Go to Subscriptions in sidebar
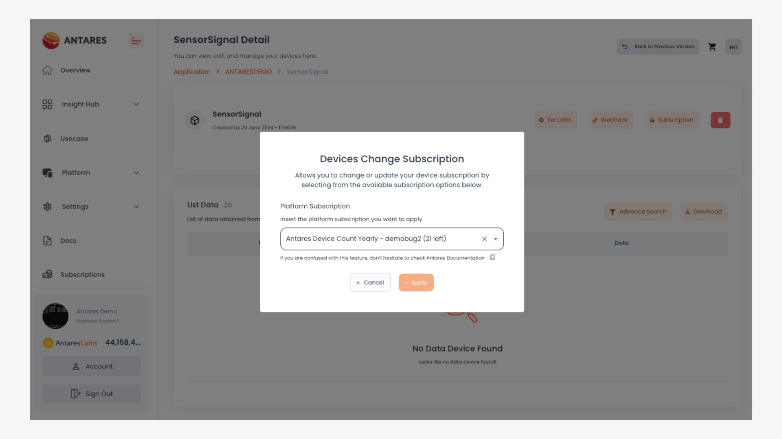Viewport: 782px width, 439px height. [x=82, y=275]
